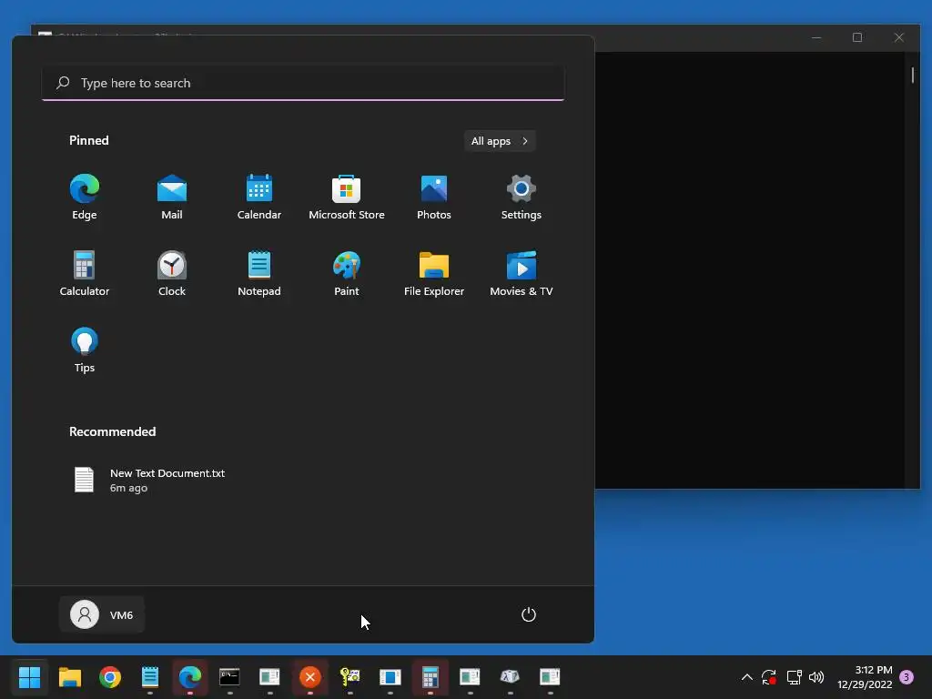The height and width of the screenshot is (699, 932).
Task: Open Settings from pinned apps
Action: click(522, 198)
